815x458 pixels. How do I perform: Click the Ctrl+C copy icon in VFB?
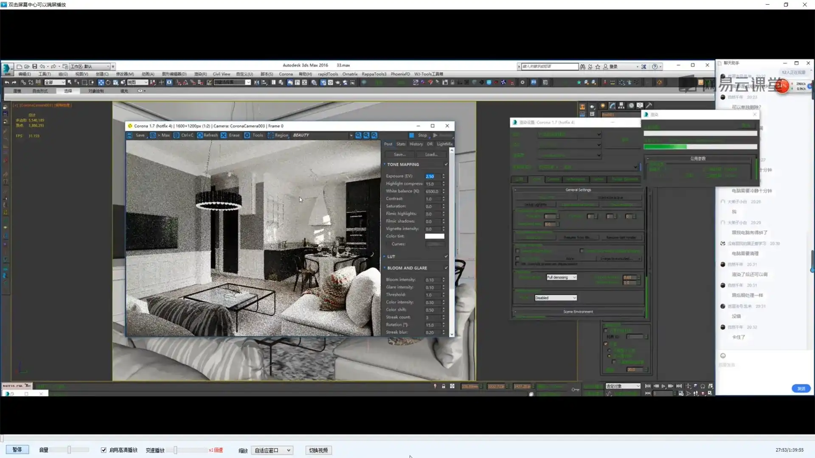click(x=176, y=135)
